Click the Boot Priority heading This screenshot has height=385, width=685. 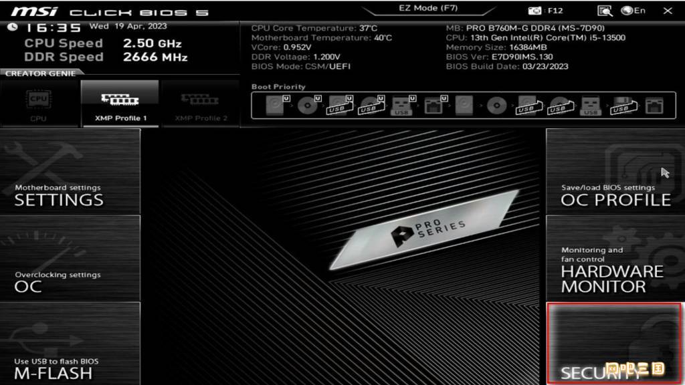click(278, 86)
